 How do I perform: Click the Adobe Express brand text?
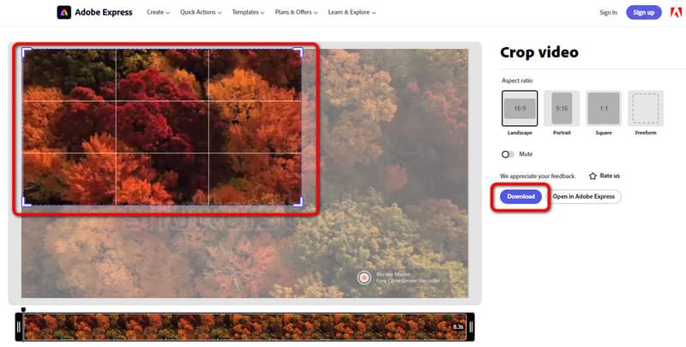point(104,12)
